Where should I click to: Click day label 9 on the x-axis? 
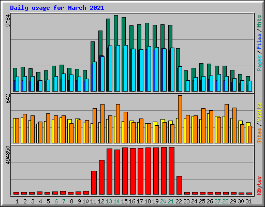[79, 201]
